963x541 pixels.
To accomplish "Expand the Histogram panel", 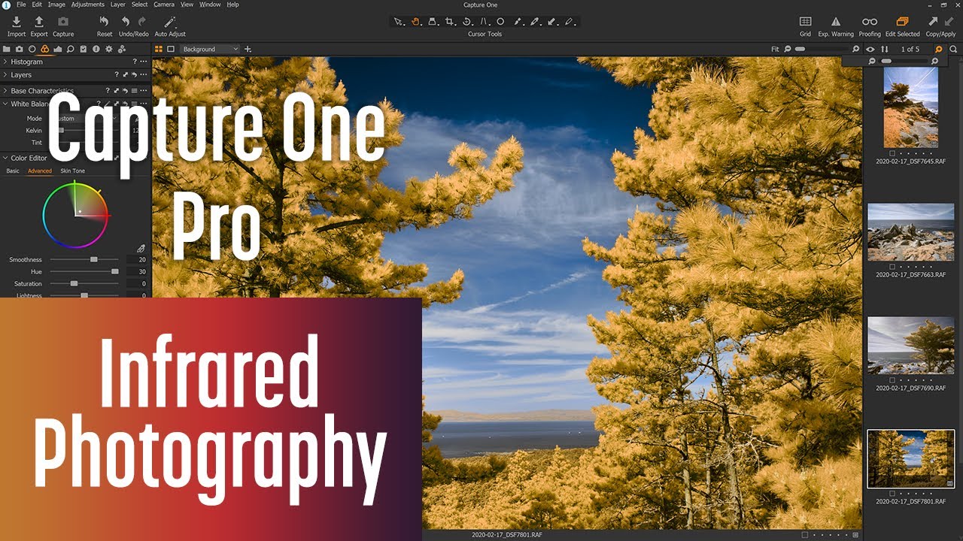I will click(5, 62).
